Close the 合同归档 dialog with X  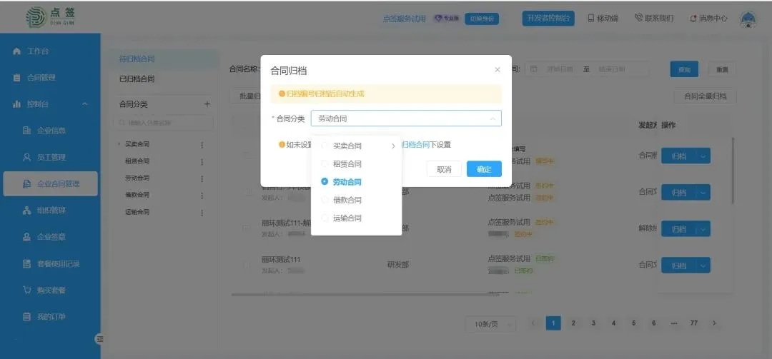pyautogui.click(x=498, y=70)
